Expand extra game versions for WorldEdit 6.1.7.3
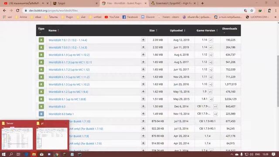This screenshot has height=157, width=279. pos(211,62)
